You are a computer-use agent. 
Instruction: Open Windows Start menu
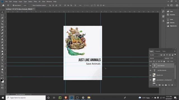tap(3, 97)
